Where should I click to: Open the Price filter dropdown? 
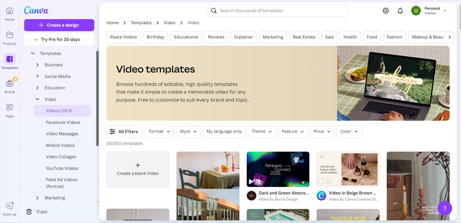(x=322, y=131)
